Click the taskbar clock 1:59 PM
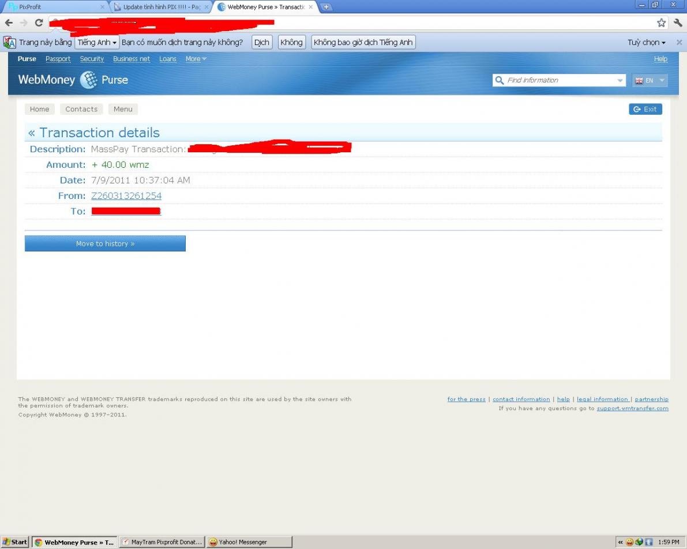Viewport: 687px width, 549px height. pos(669,543)
